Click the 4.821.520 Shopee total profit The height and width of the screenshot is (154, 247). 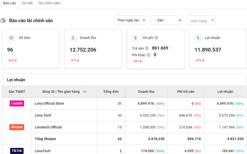[x=235, y=139]
